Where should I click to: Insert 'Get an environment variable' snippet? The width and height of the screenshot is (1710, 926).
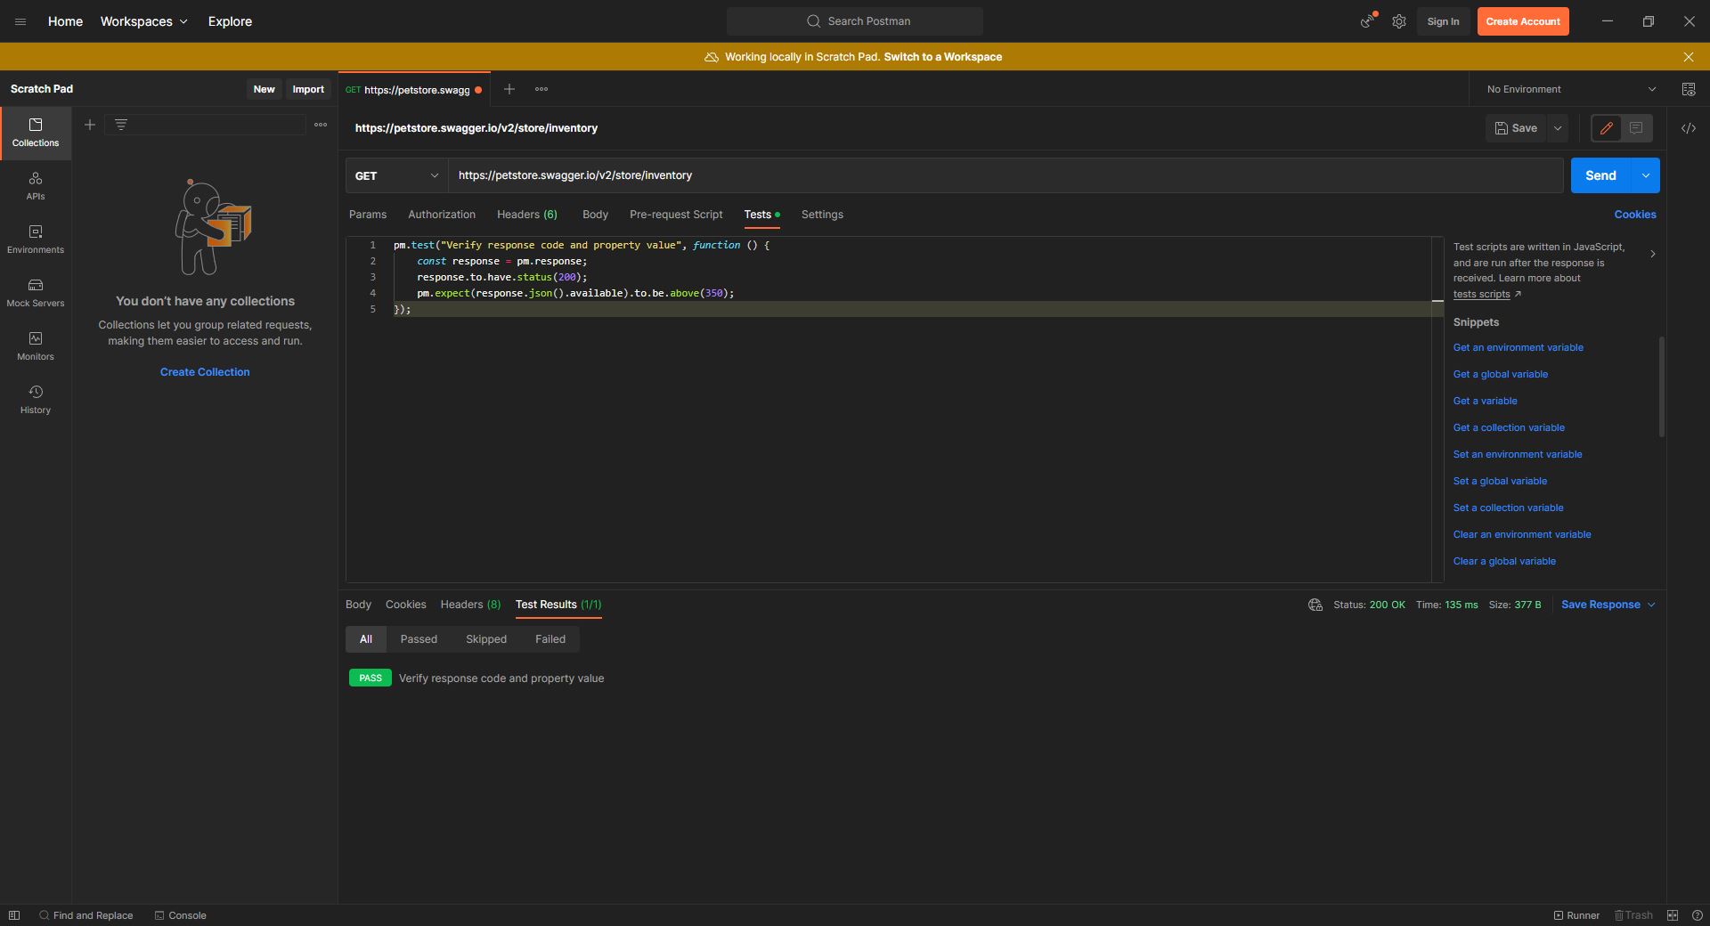click(x=1519, y=347)
